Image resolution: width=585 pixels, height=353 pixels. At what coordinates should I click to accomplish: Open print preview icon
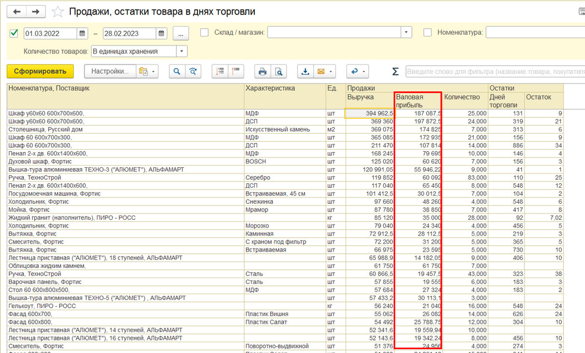pos(279,71)
